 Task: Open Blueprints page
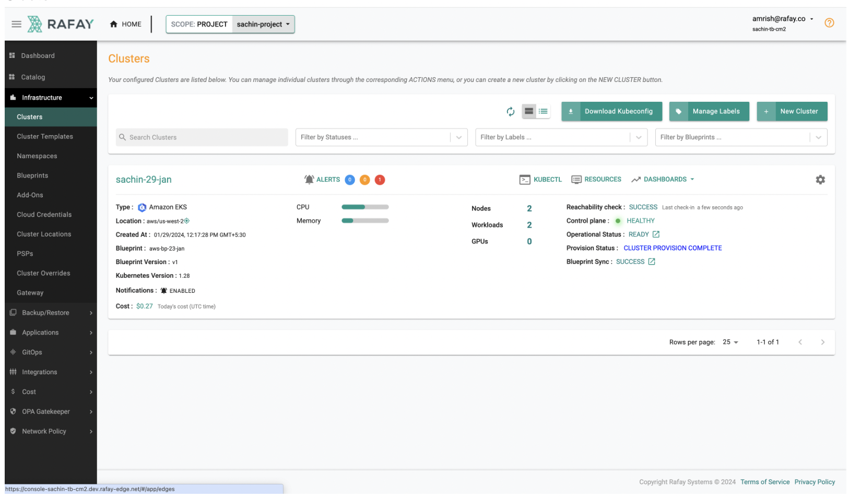(51, 176)
